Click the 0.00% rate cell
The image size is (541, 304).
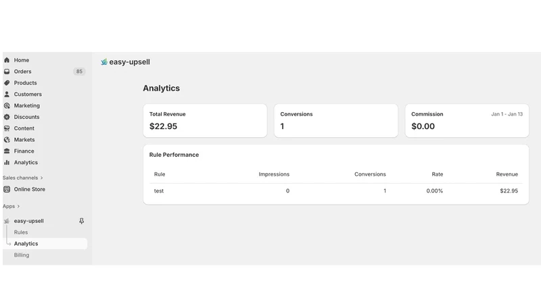(434, 191)
